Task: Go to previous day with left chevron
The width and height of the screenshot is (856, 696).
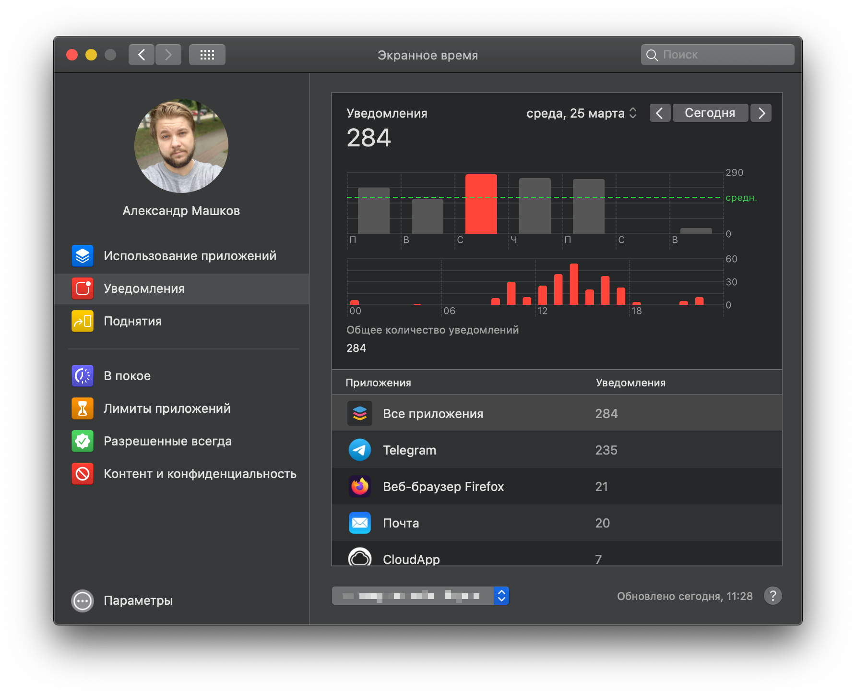Action: 660,113
